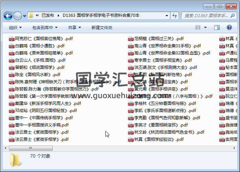
Task: Click 70 个对象 status text
Action: [x=40, y=156]
